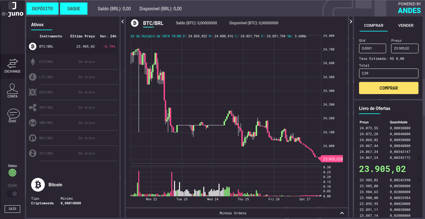This screenshot has width=425, height=219.
Task: Click the DEPÓSITO button
Action: pos(42,9)
